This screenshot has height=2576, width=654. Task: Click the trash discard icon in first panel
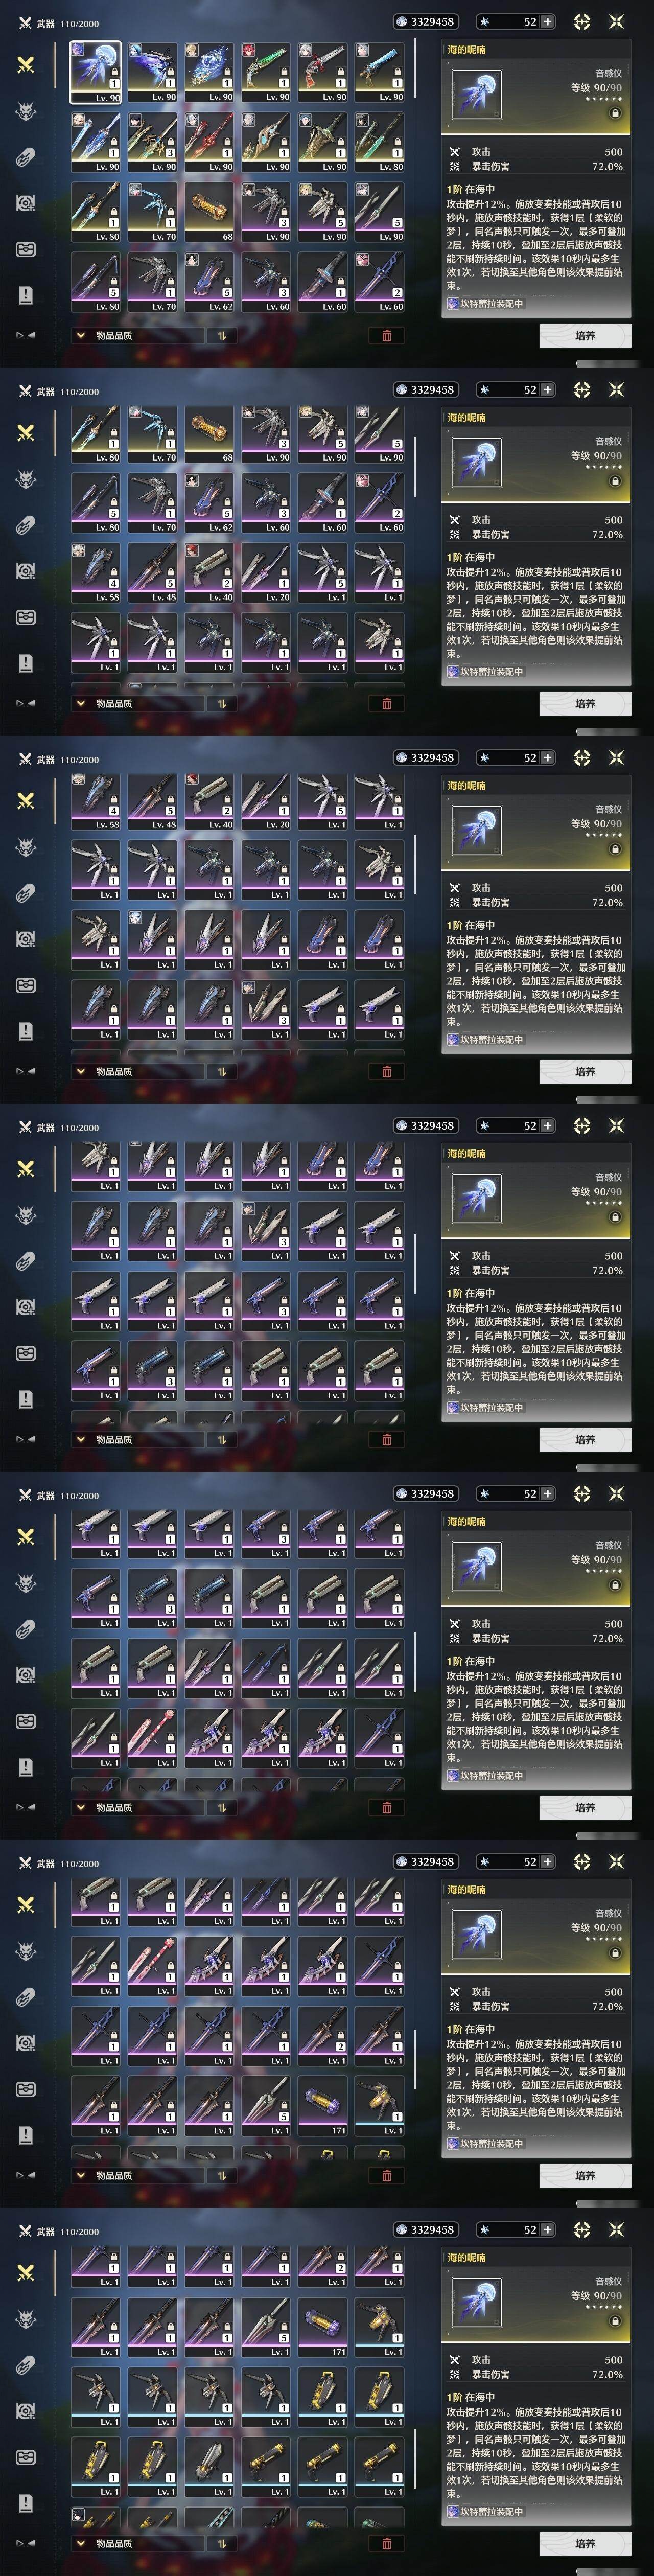[x=386, y=335]
